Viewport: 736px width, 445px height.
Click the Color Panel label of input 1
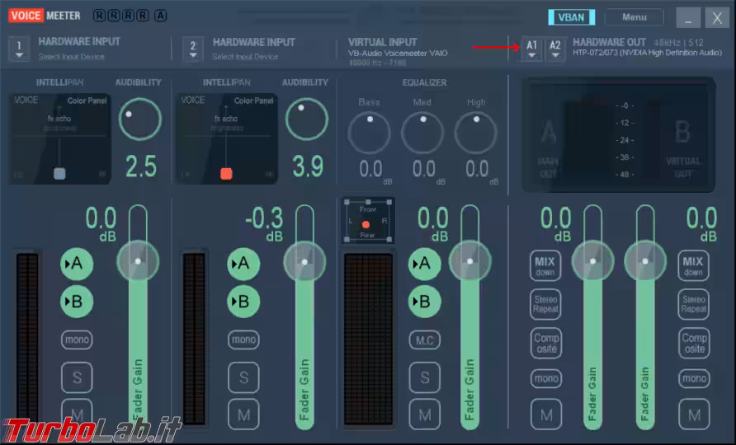click(x=87, y=101)
